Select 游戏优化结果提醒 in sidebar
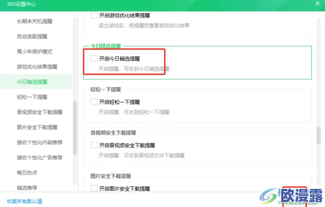This screenshot has height=207, width=325. (37, 67)
